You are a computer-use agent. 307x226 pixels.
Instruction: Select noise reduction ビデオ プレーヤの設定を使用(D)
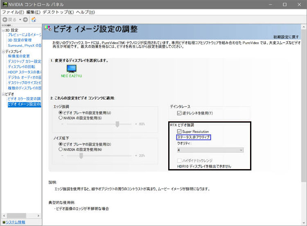tap(85, 144)
